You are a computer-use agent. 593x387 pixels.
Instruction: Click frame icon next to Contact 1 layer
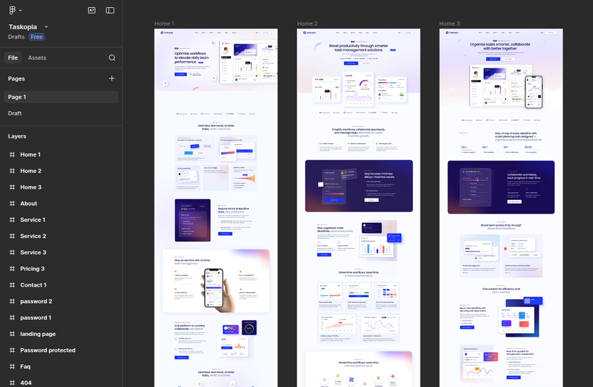tap(12, 285)
